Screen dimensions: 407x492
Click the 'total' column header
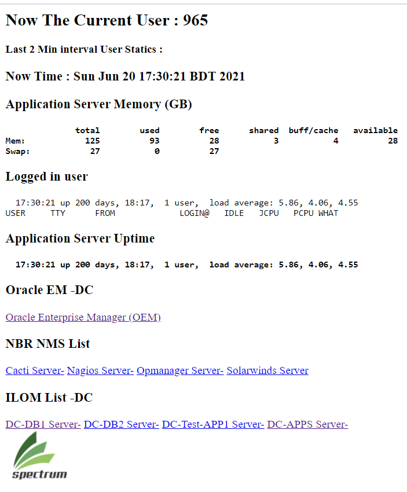87,130
